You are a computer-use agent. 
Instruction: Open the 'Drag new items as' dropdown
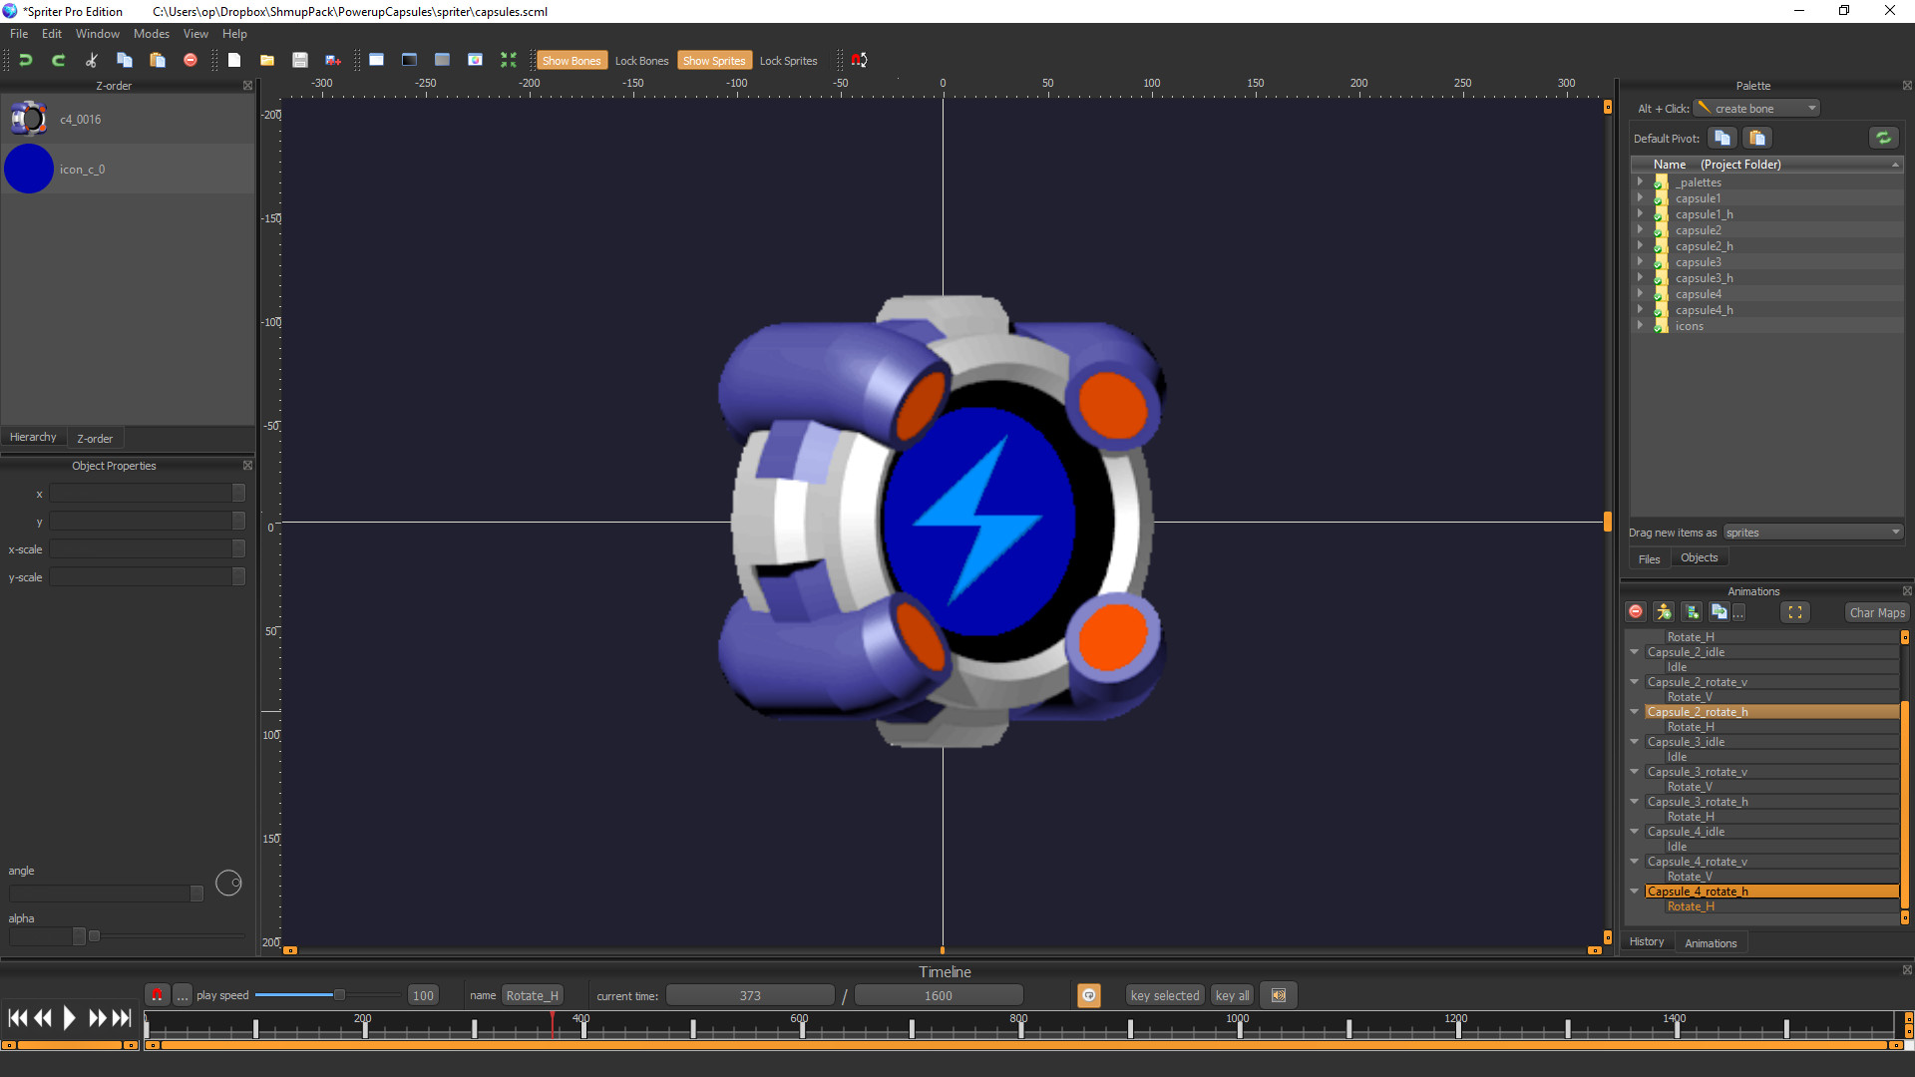pyautogui.click(x=1893, y=532)
